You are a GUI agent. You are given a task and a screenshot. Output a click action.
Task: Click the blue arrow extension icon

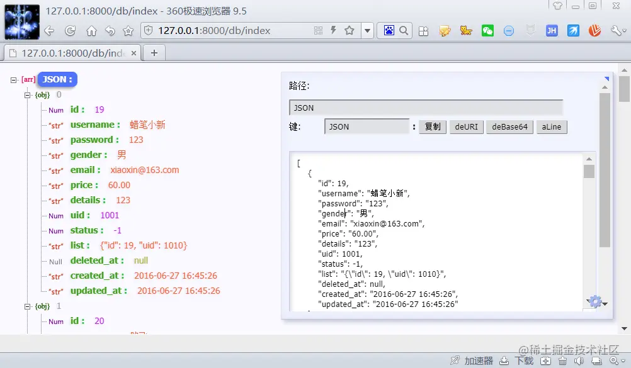coord(573,31)
